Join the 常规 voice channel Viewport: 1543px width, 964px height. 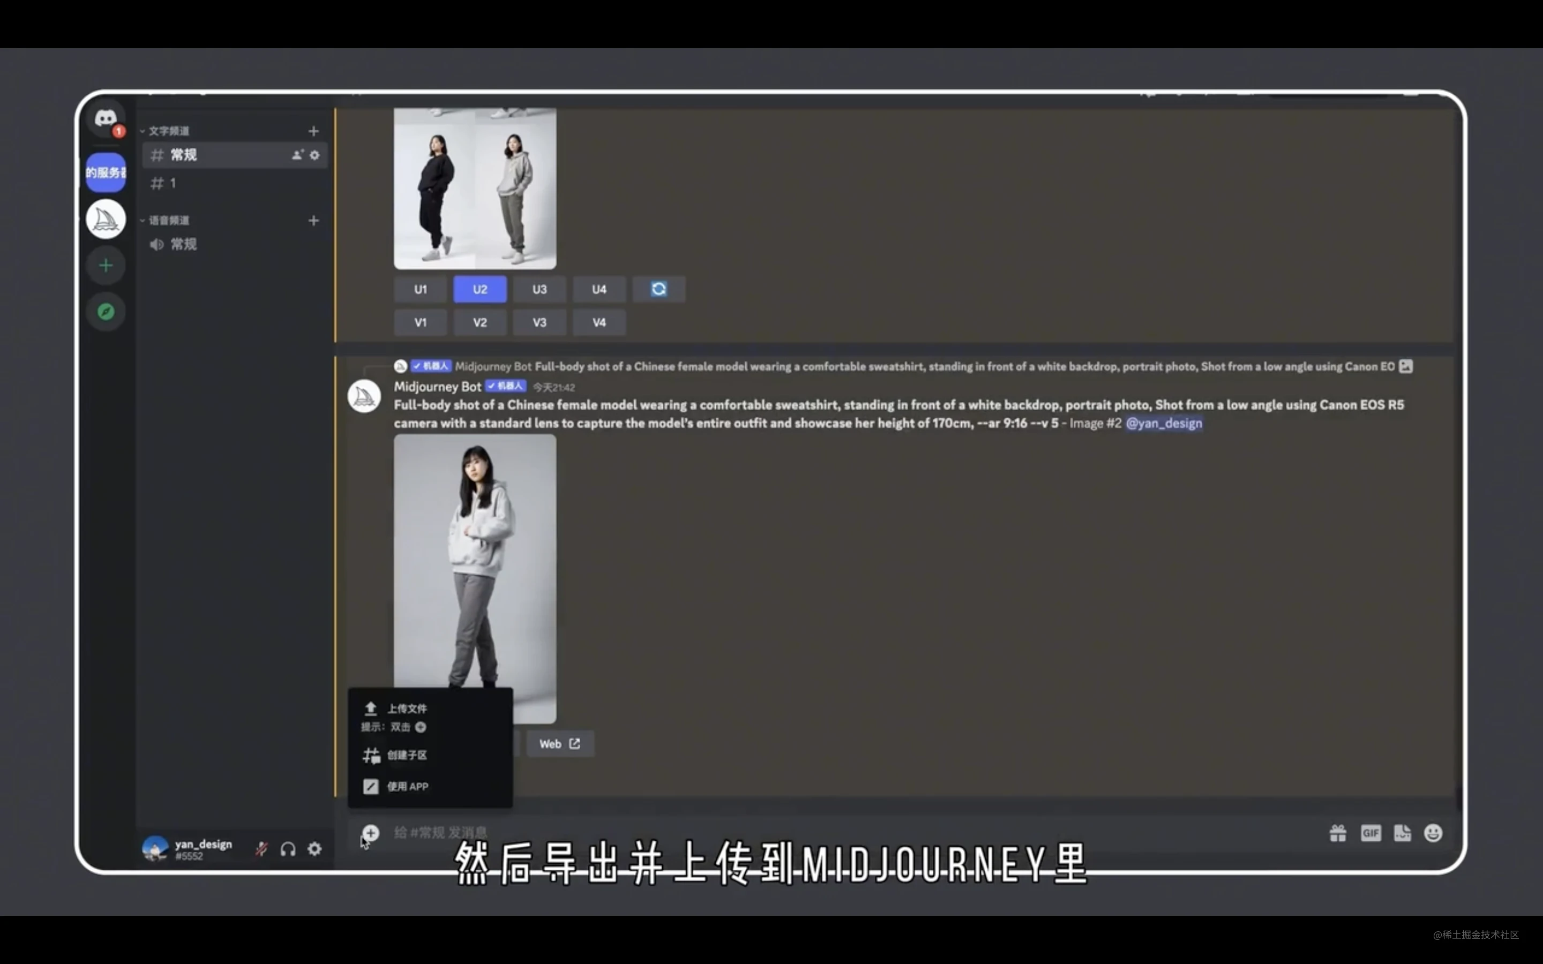pyautogui.click(x=234, y=244)
